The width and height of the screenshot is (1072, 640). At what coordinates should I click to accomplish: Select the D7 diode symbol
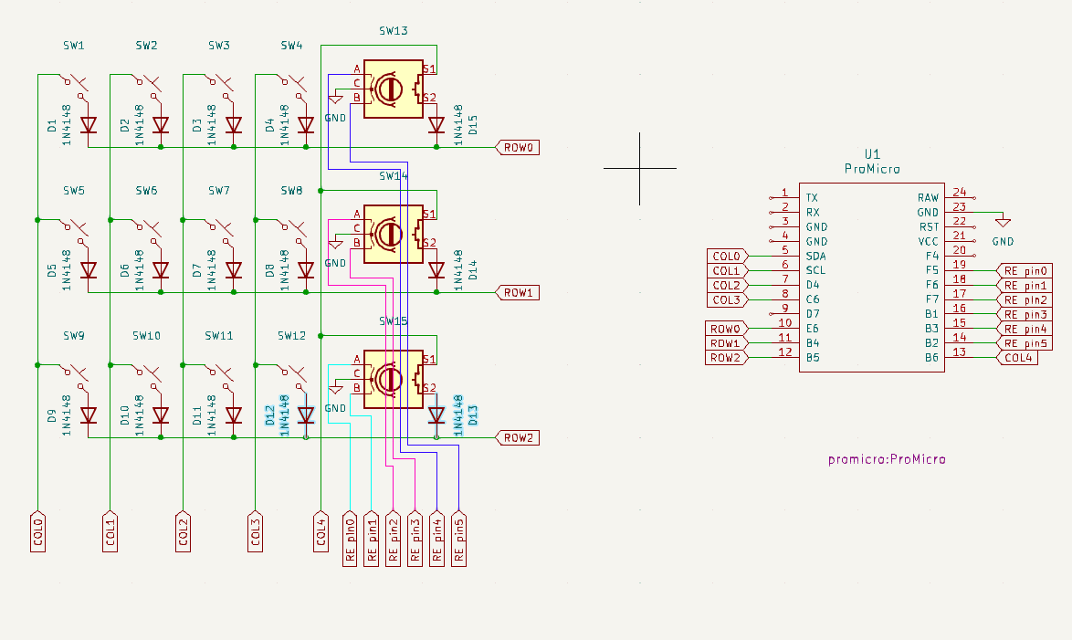tap(234, 270)
